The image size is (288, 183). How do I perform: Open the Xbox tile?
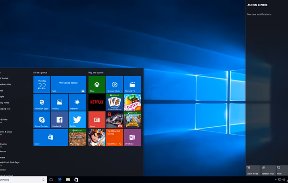pyautogui.click(x=97, y=85)
